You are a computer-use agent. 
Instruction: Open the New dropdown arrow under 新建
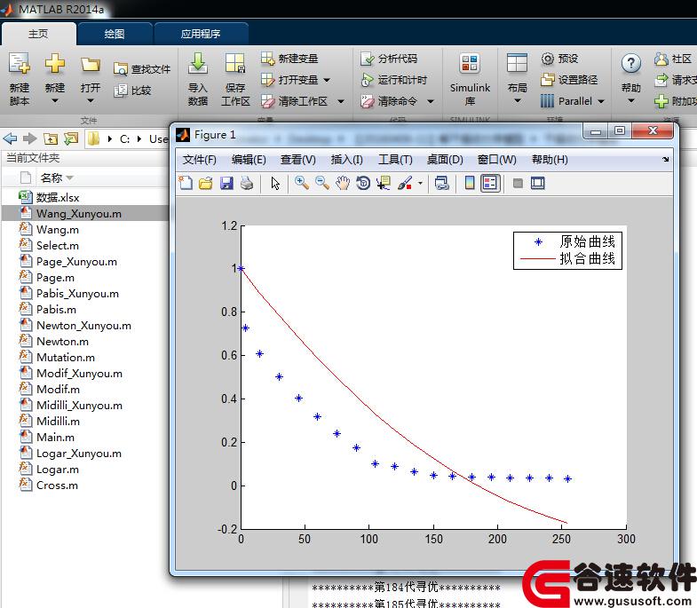coord(55,101)
